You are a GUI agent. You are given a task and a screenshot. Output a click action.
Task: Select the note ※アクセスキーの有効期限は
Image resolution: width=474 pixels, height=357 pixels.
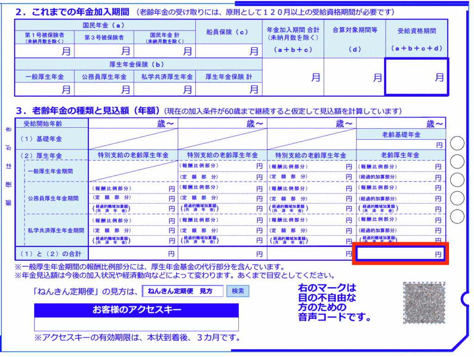coord(137,338)
